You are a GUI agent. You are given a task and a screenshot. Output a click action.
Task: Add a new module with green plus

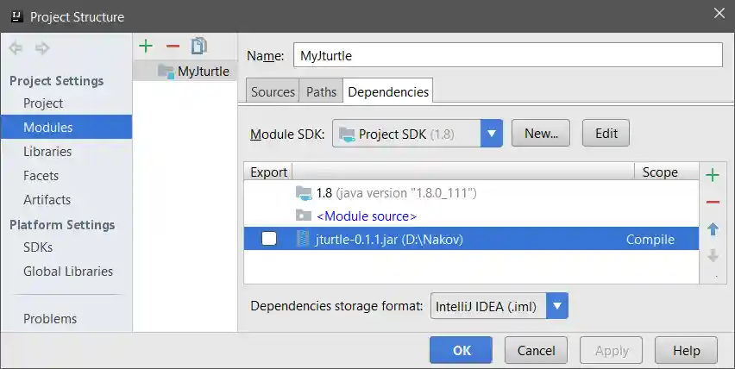(146, 46)
